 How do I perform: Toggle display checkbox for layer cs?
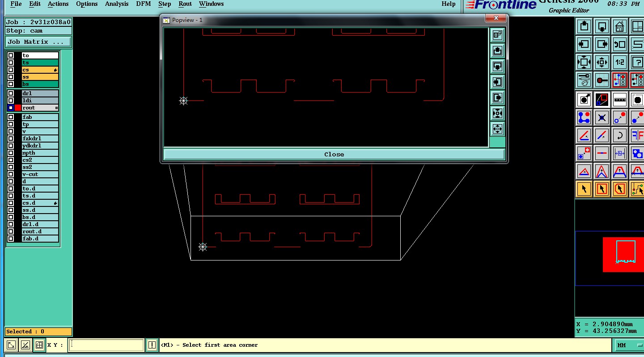(x=10, y=70)
